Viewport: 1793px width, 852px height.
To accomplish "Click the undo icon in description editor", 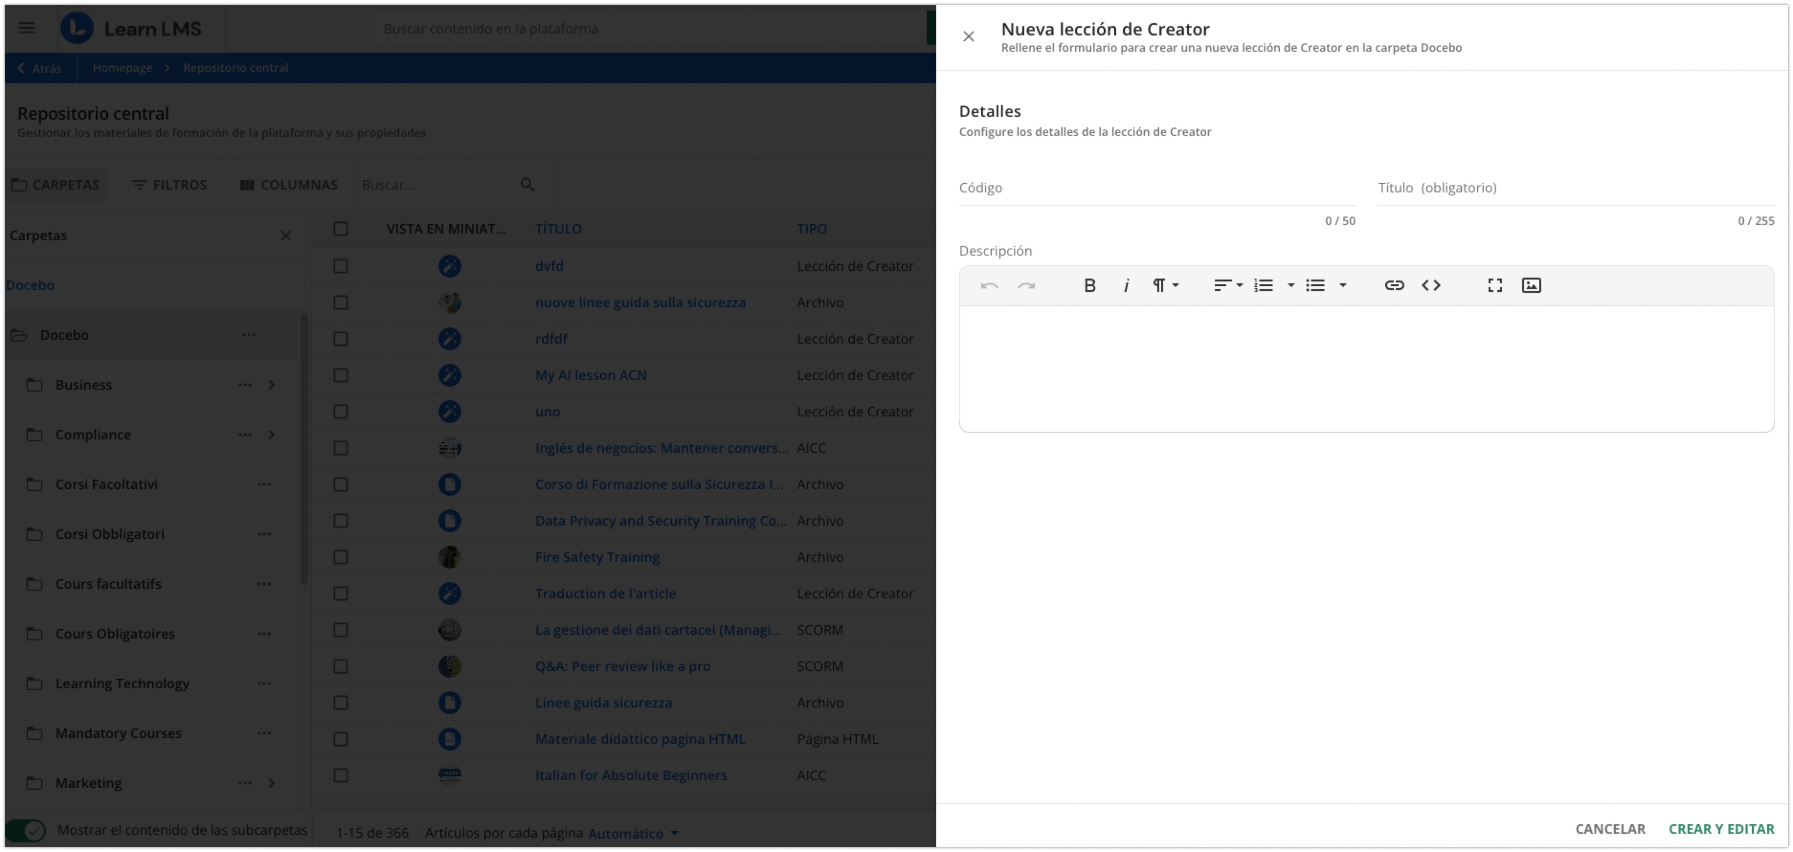I will [x=989, y=285].
